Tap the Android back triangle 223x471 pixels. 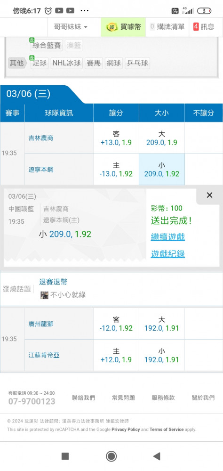[156, 456]
